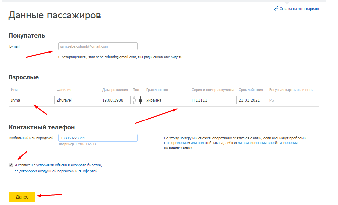The height and width of the screenshot is (205, 338).
Task: Click the 'Пол' column header
Action: pyautogui.click(x=136, y=90)
